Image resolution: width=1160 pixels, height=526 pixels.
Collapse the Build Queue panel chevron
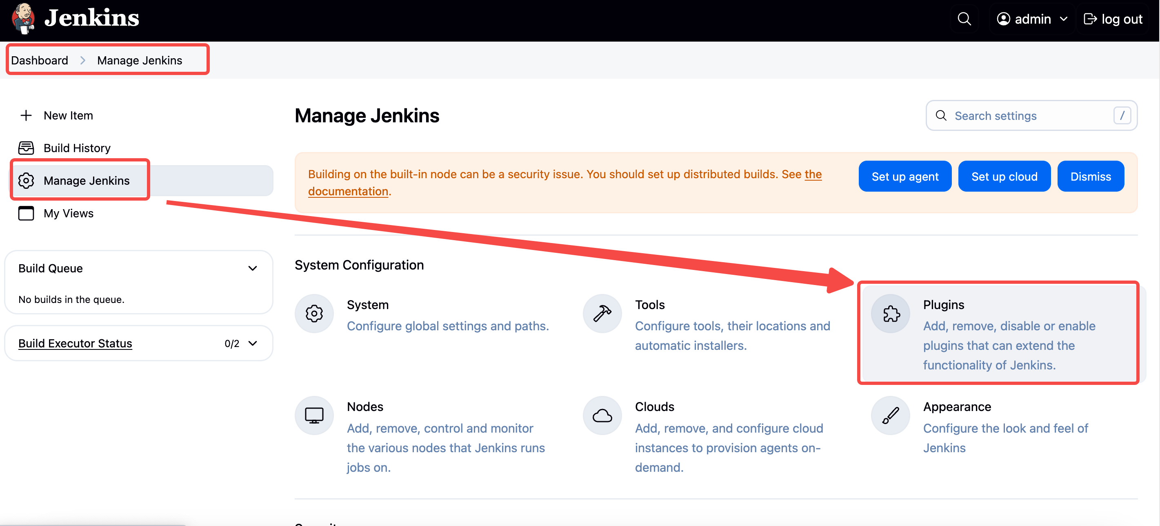(253, 269)
